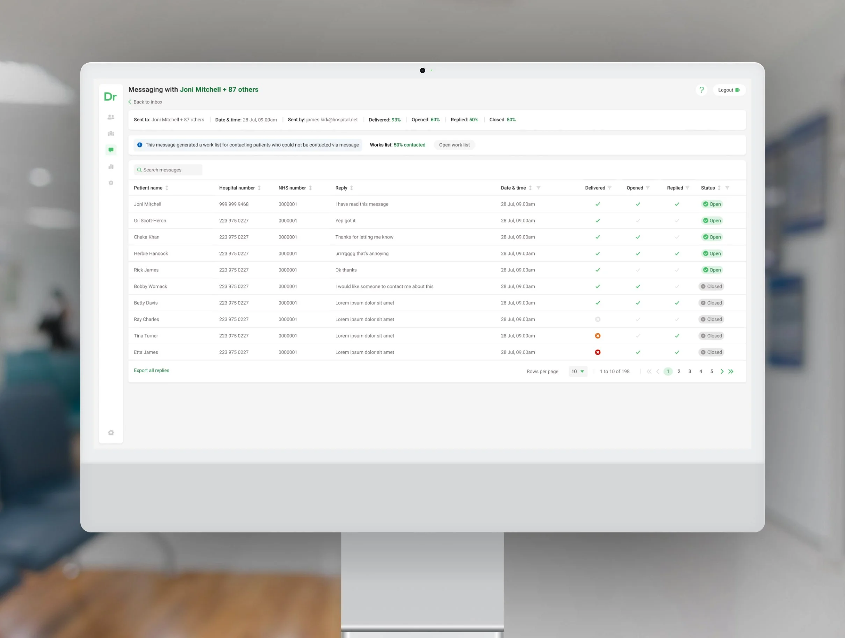The width and height of the screenshot is (845, 638).
Task: Sort rows by the Reply column
Action: tap(352, 188)
